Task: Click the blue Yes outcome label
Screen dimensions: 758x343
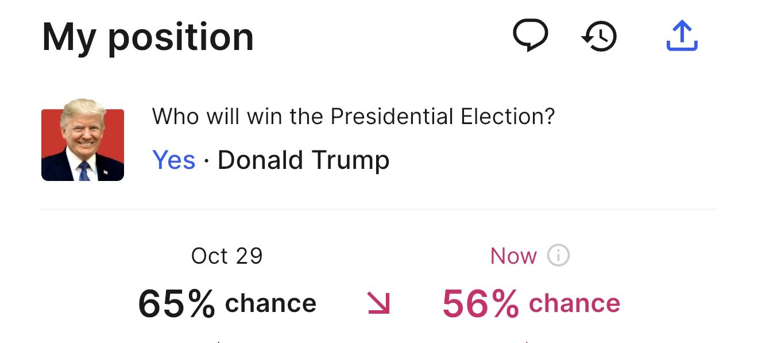Action: click(173, 160)
